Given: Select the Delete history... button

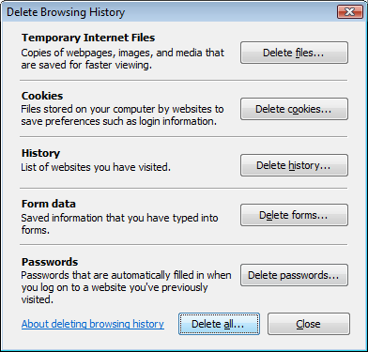Looking at the screenshot, I should 294,165.
